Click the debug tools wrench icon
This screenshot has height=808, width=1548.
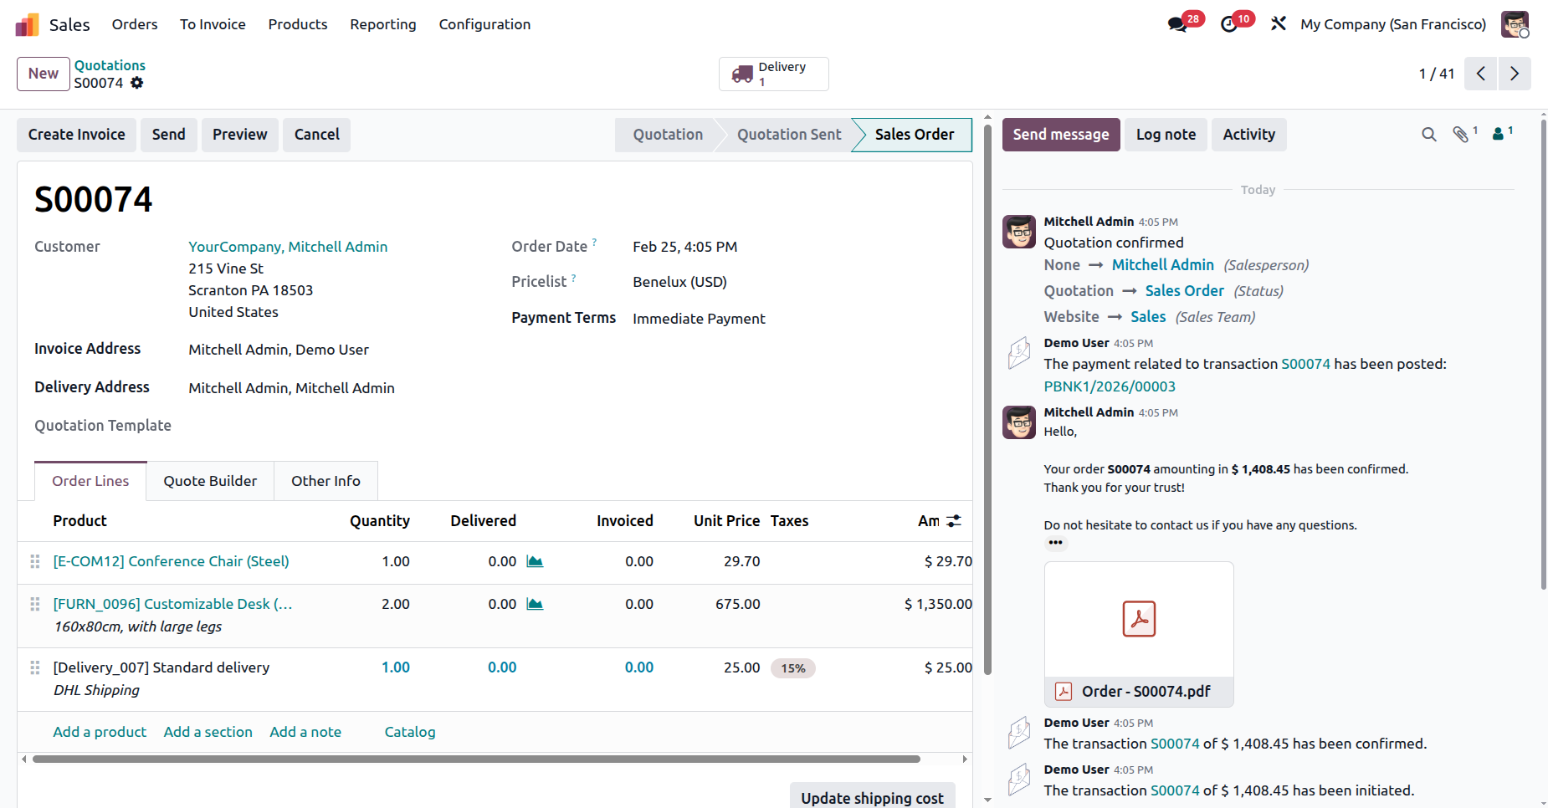(1278, 24)
